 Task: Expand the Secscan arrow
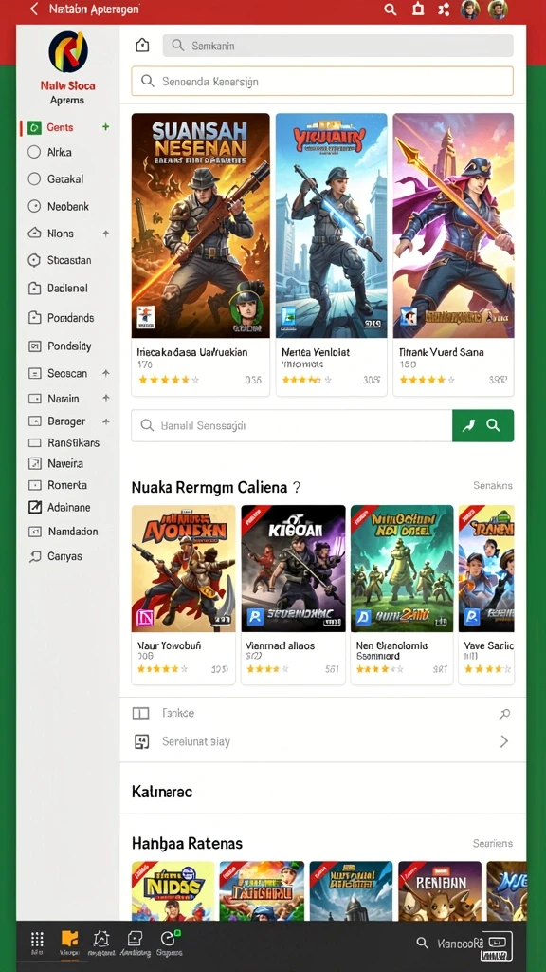pos(106,373)
